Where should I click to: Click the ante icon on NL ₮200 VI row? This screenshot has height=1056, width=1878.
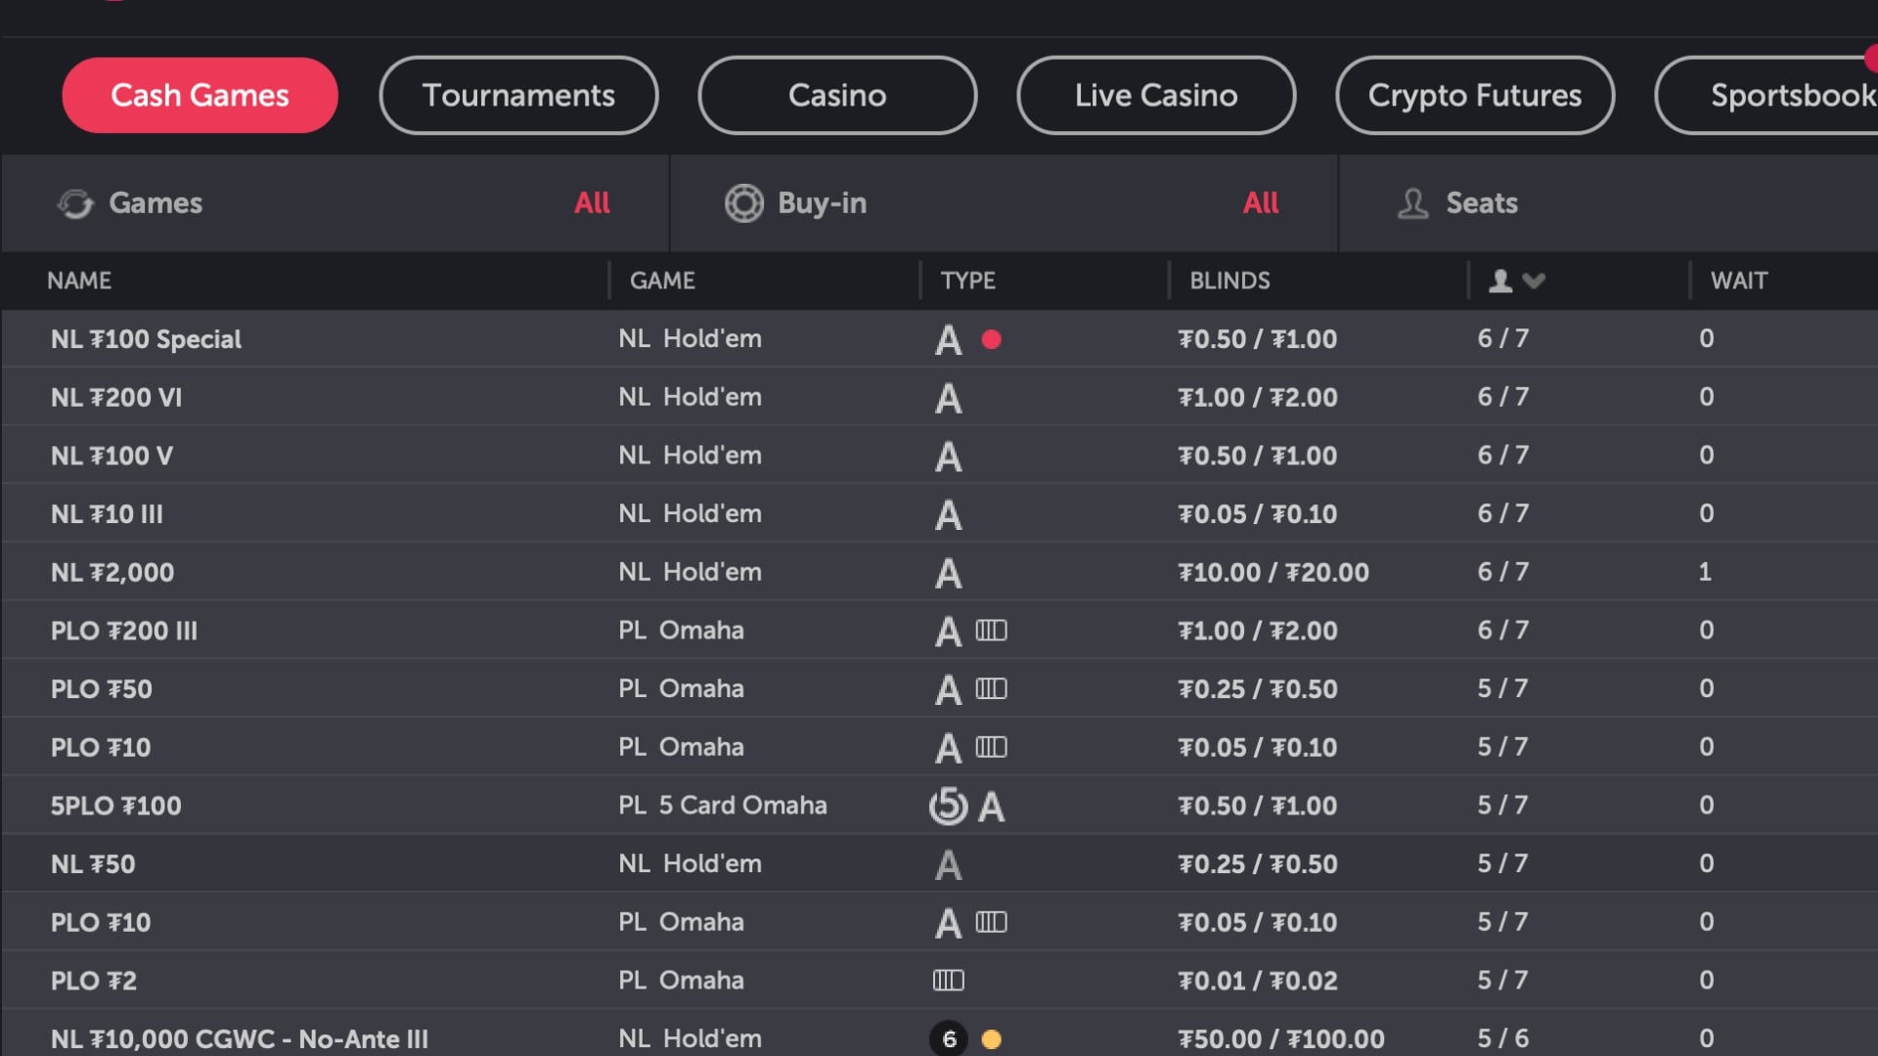948,399
